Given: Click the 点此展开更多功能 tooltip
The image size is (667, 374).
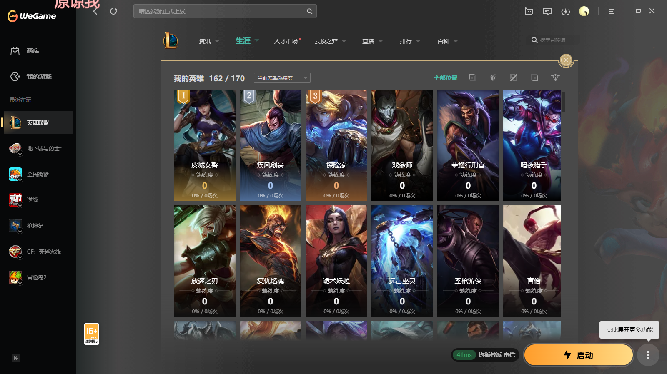Looking at the screenshot, I should click(x=629, y=330).
